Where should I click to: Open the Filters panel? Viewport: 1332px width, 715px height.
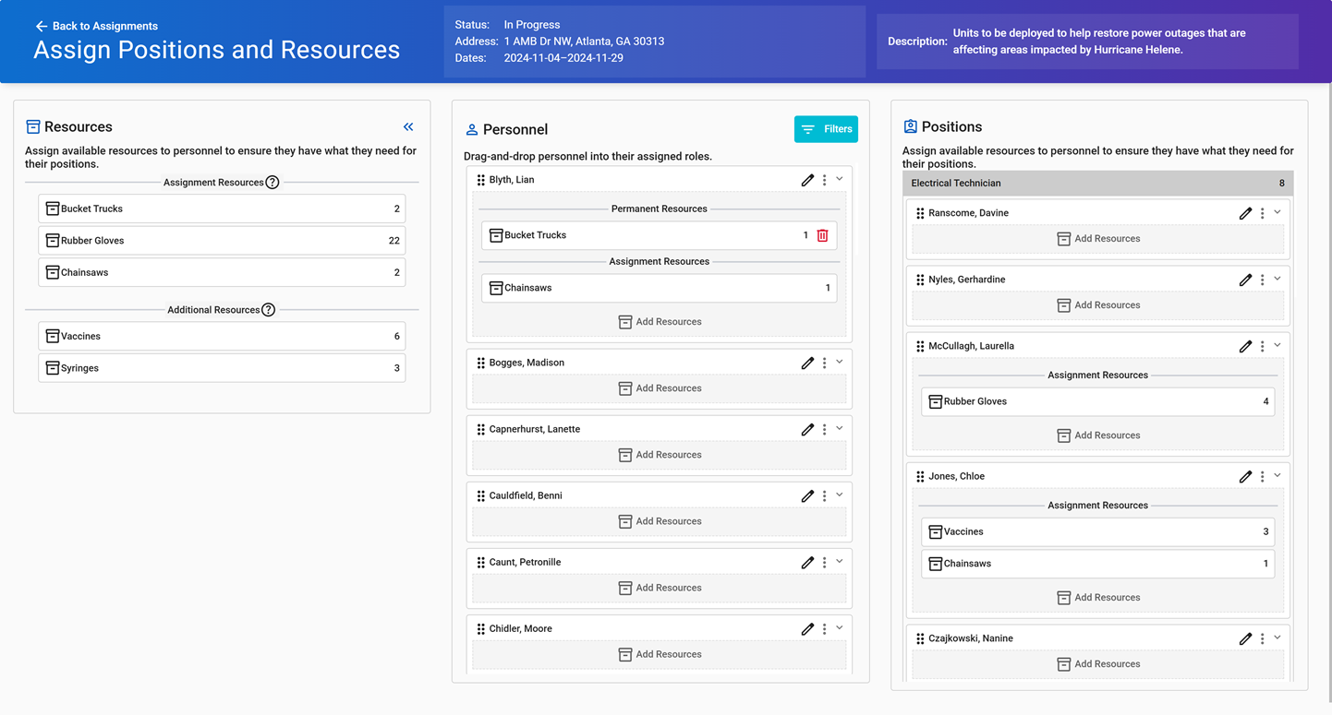pyautogui.click(x=826, y=129)
